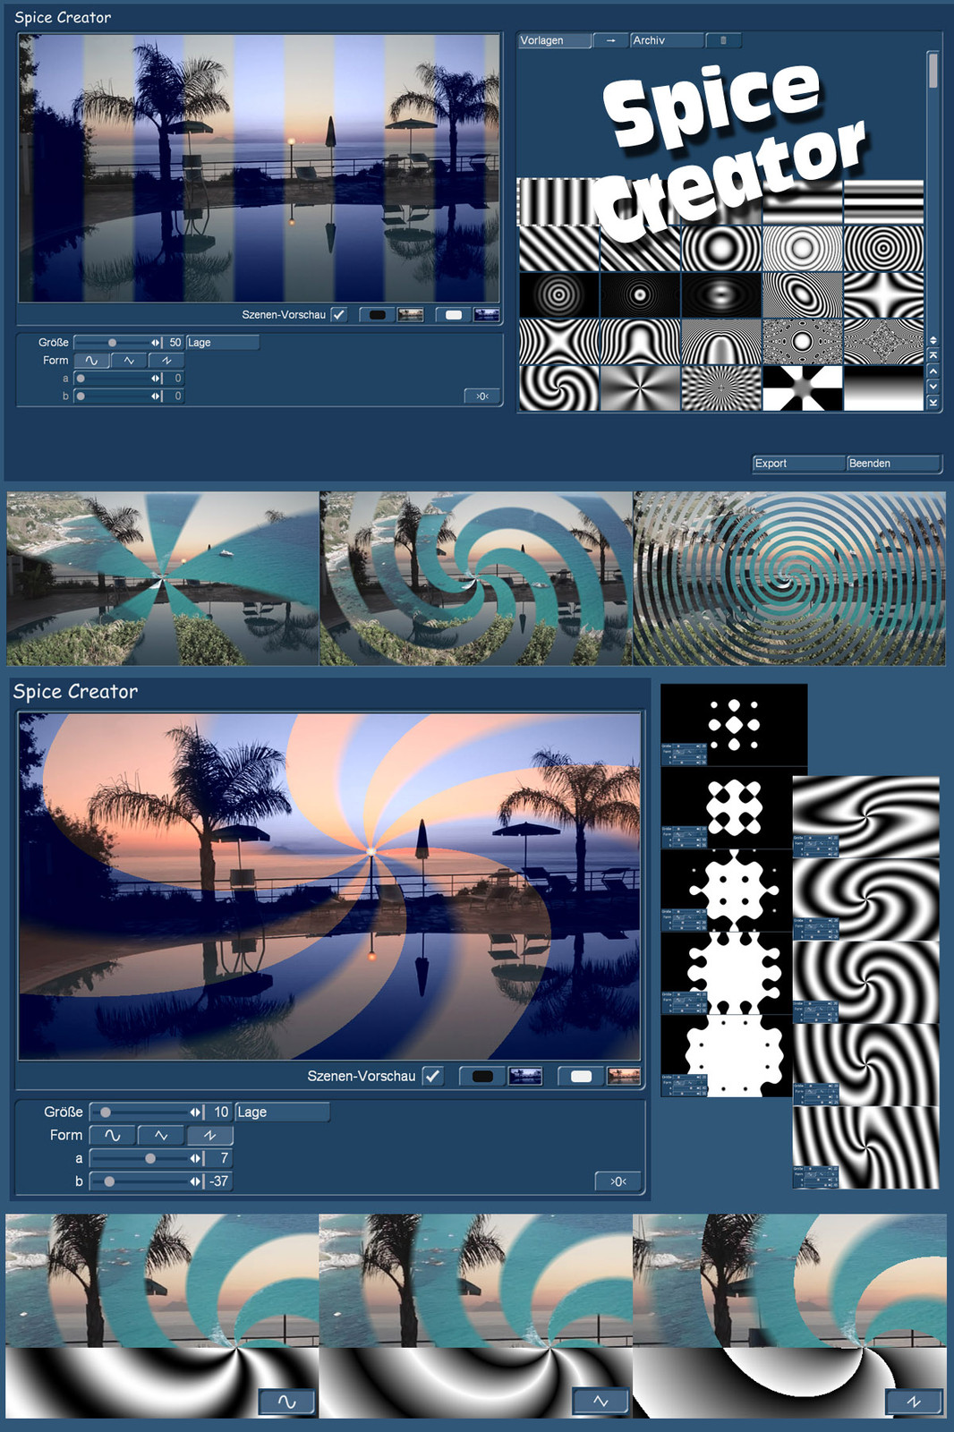
Task: Select the radial sunburst gradient template
Action: (x=639, y=388)
